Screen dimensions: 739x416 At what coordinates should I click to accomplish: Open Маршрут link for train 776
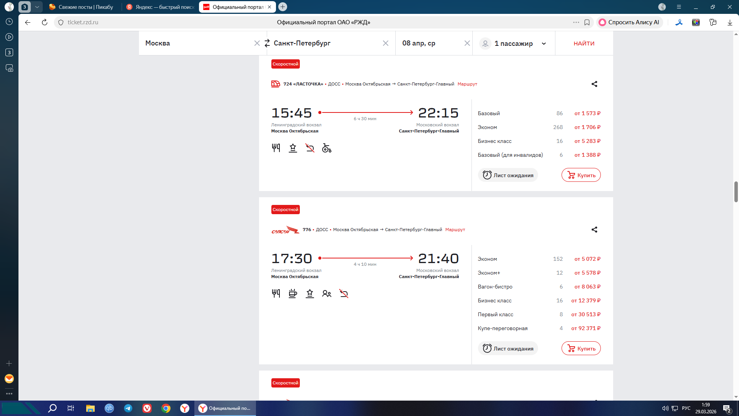(x=455, y=230)
